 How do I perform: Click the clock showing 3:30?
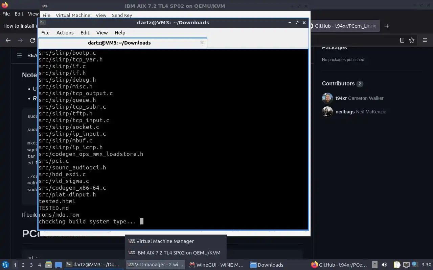(x=426, y=265)
